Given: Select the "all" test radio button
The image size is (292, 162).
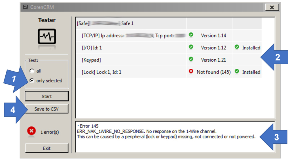Looking at the screenshot, I should [32, 71].
